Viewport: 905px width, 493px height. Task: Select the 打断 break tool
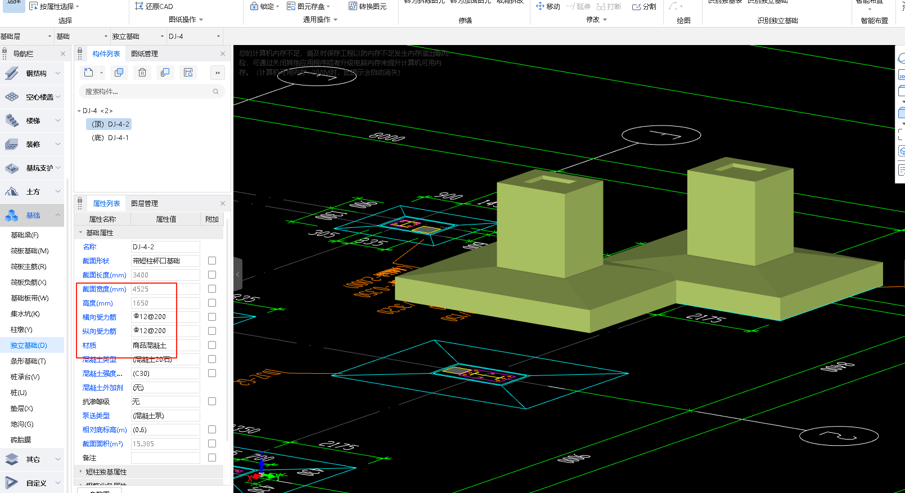click(x=609, y=6)
